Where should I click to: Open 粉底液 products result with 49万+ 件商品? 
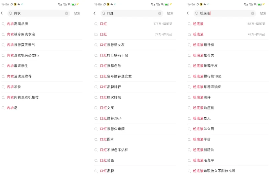tap(228, 34)
